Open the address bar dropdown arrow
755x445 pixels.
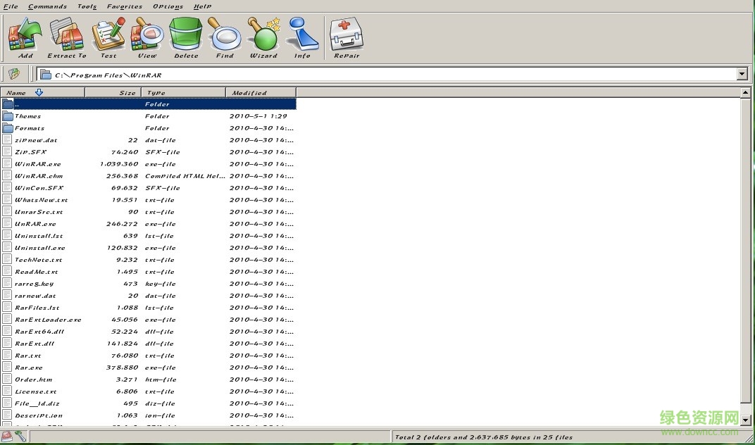(x=743, y=73)
